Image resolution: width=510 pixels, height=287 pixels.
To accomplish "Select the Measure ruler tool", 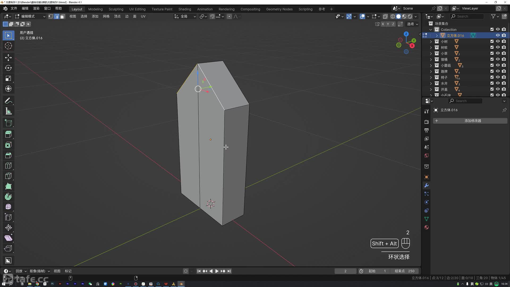I will (8, 111).
